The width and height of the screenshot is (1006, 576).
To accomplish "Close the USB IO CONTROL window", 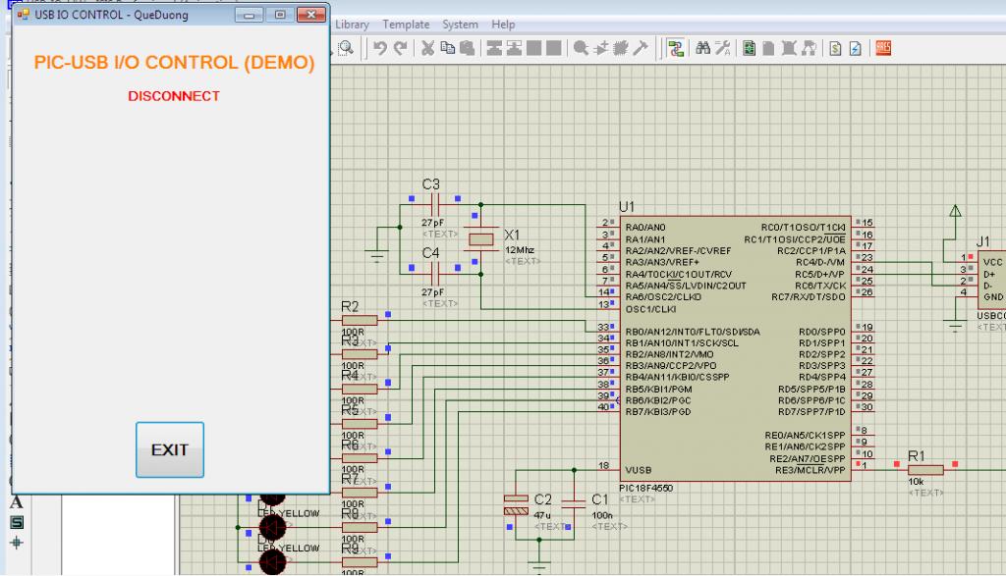I will click(311, 14).
